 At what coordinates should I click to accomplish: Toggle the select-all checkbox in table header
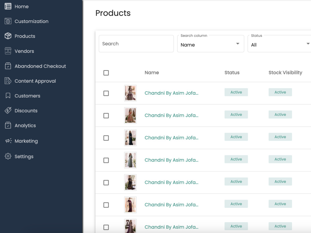click(x=106, y=73)
